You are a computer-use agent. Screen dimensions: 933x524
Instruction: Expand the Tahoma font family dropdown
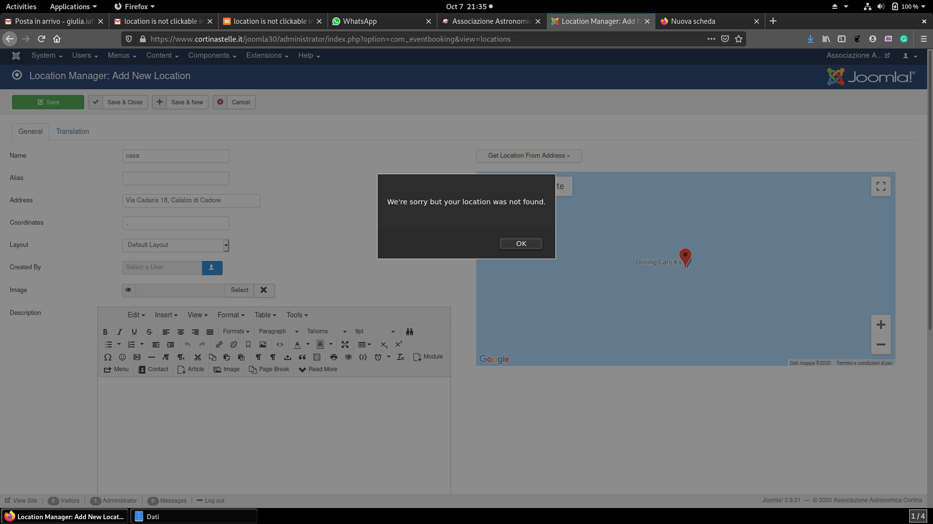point(327,331)
